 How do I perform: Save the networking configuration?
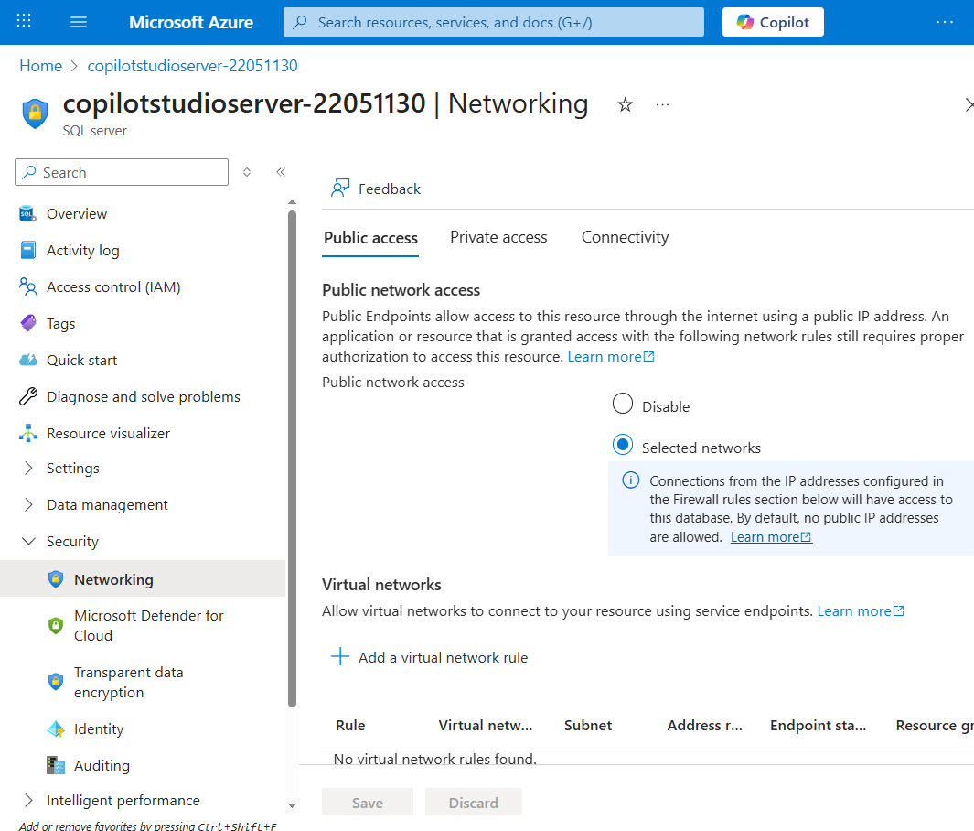367,802
